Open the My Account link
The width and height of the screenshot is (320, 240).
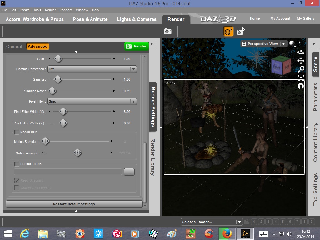pos(280,18)
